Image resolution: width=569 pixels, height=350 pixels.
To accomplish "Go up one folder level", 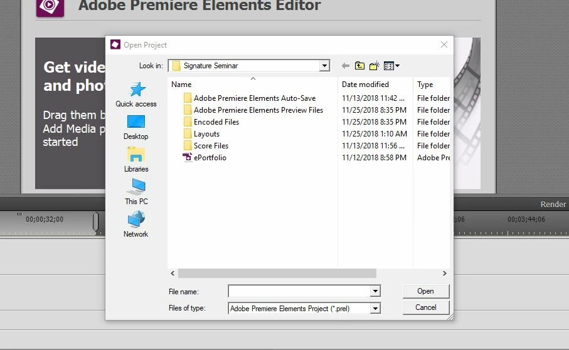I will coord(359,66).
